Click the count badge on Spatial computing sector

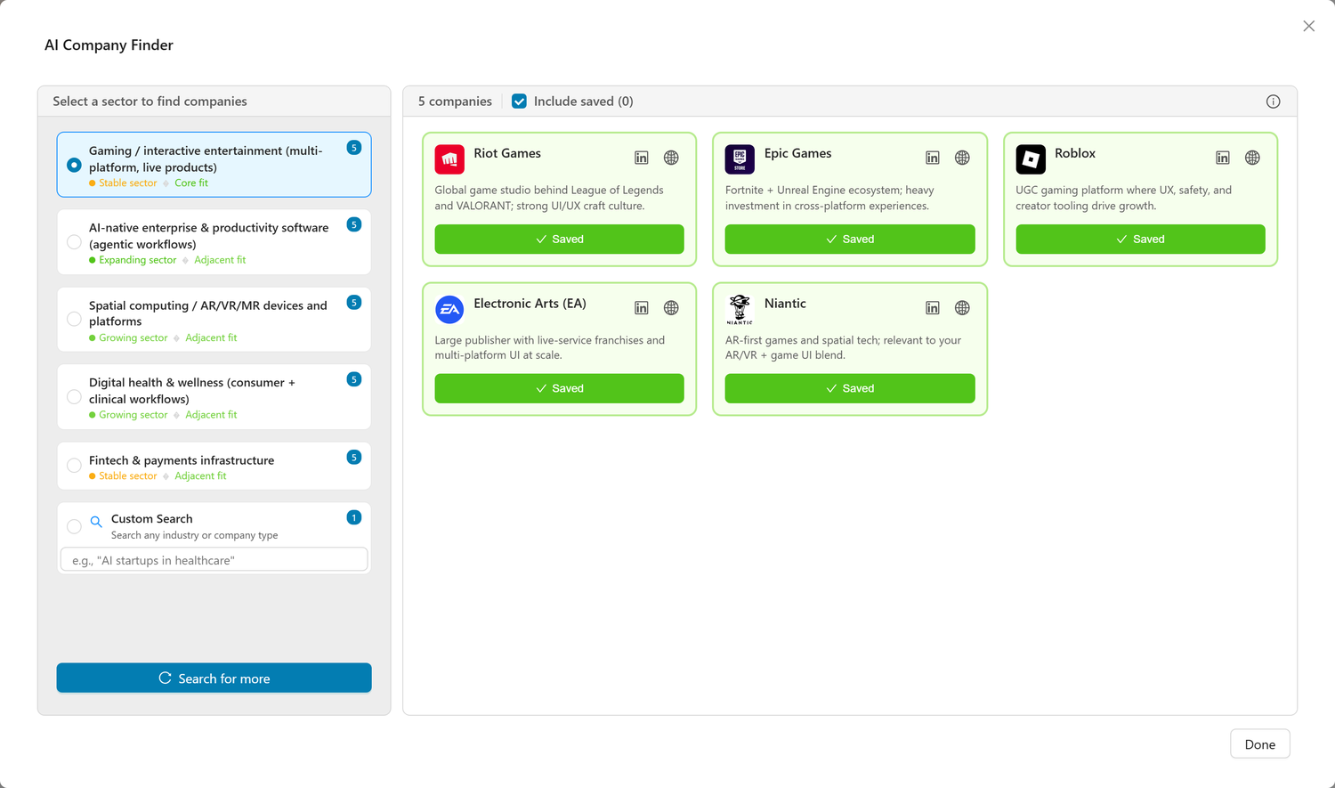point(354,302)
